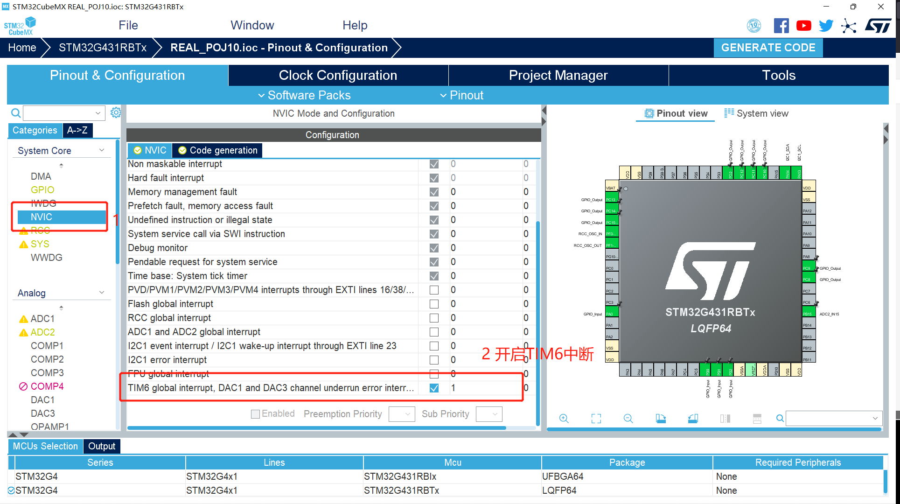Open the Window menu
The height and width of the screenshot is (504, 900).
[x=252, y=25]
